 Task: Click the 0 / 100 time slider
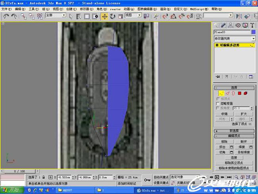tap(19, 171)
